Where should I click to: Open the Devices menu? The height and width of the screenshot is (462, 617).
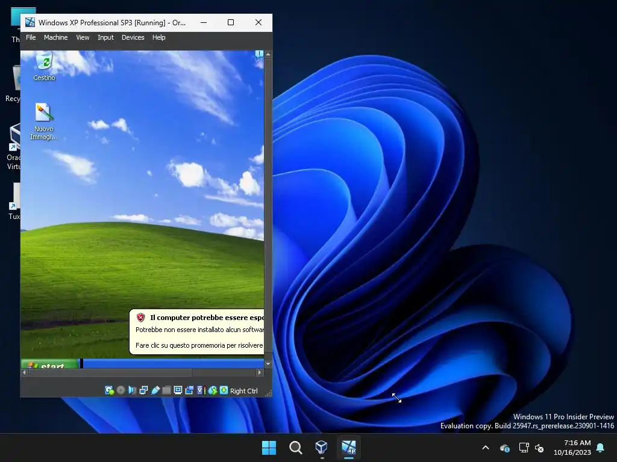click(x=133, y=37)
